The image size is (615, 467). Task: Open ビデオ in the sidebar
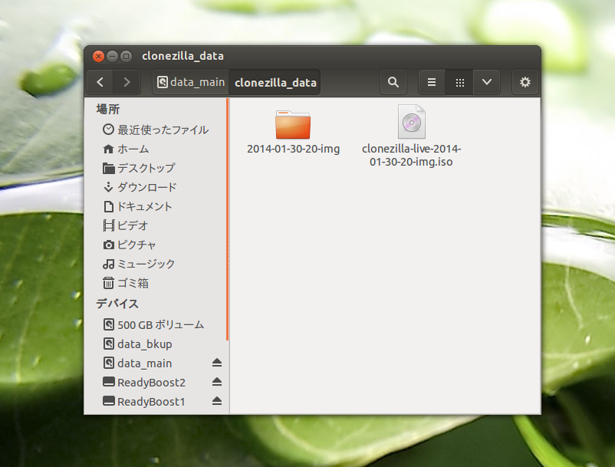(156, 225)
